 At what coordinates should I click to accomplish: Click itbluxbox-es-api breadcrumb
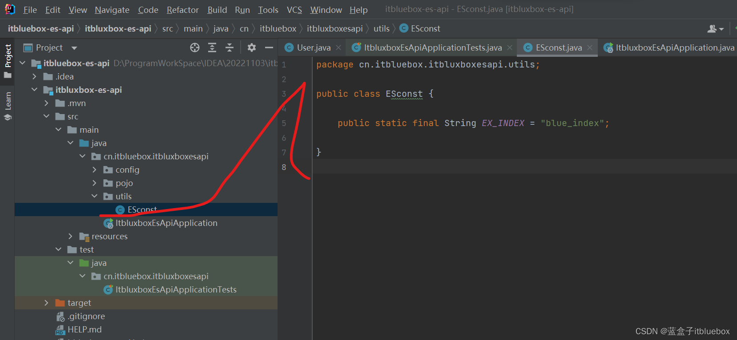[118, 29]
